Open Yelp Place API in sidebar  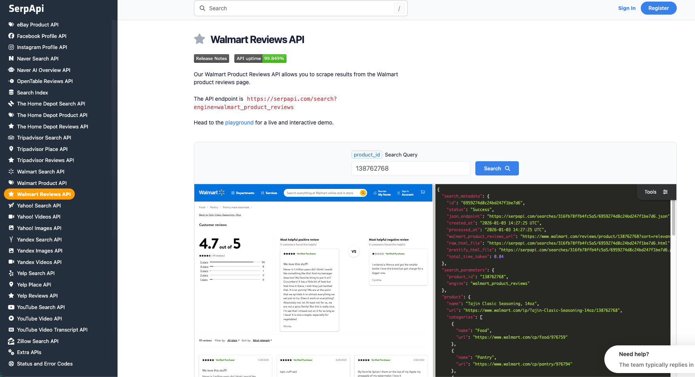tap(34, 285)
